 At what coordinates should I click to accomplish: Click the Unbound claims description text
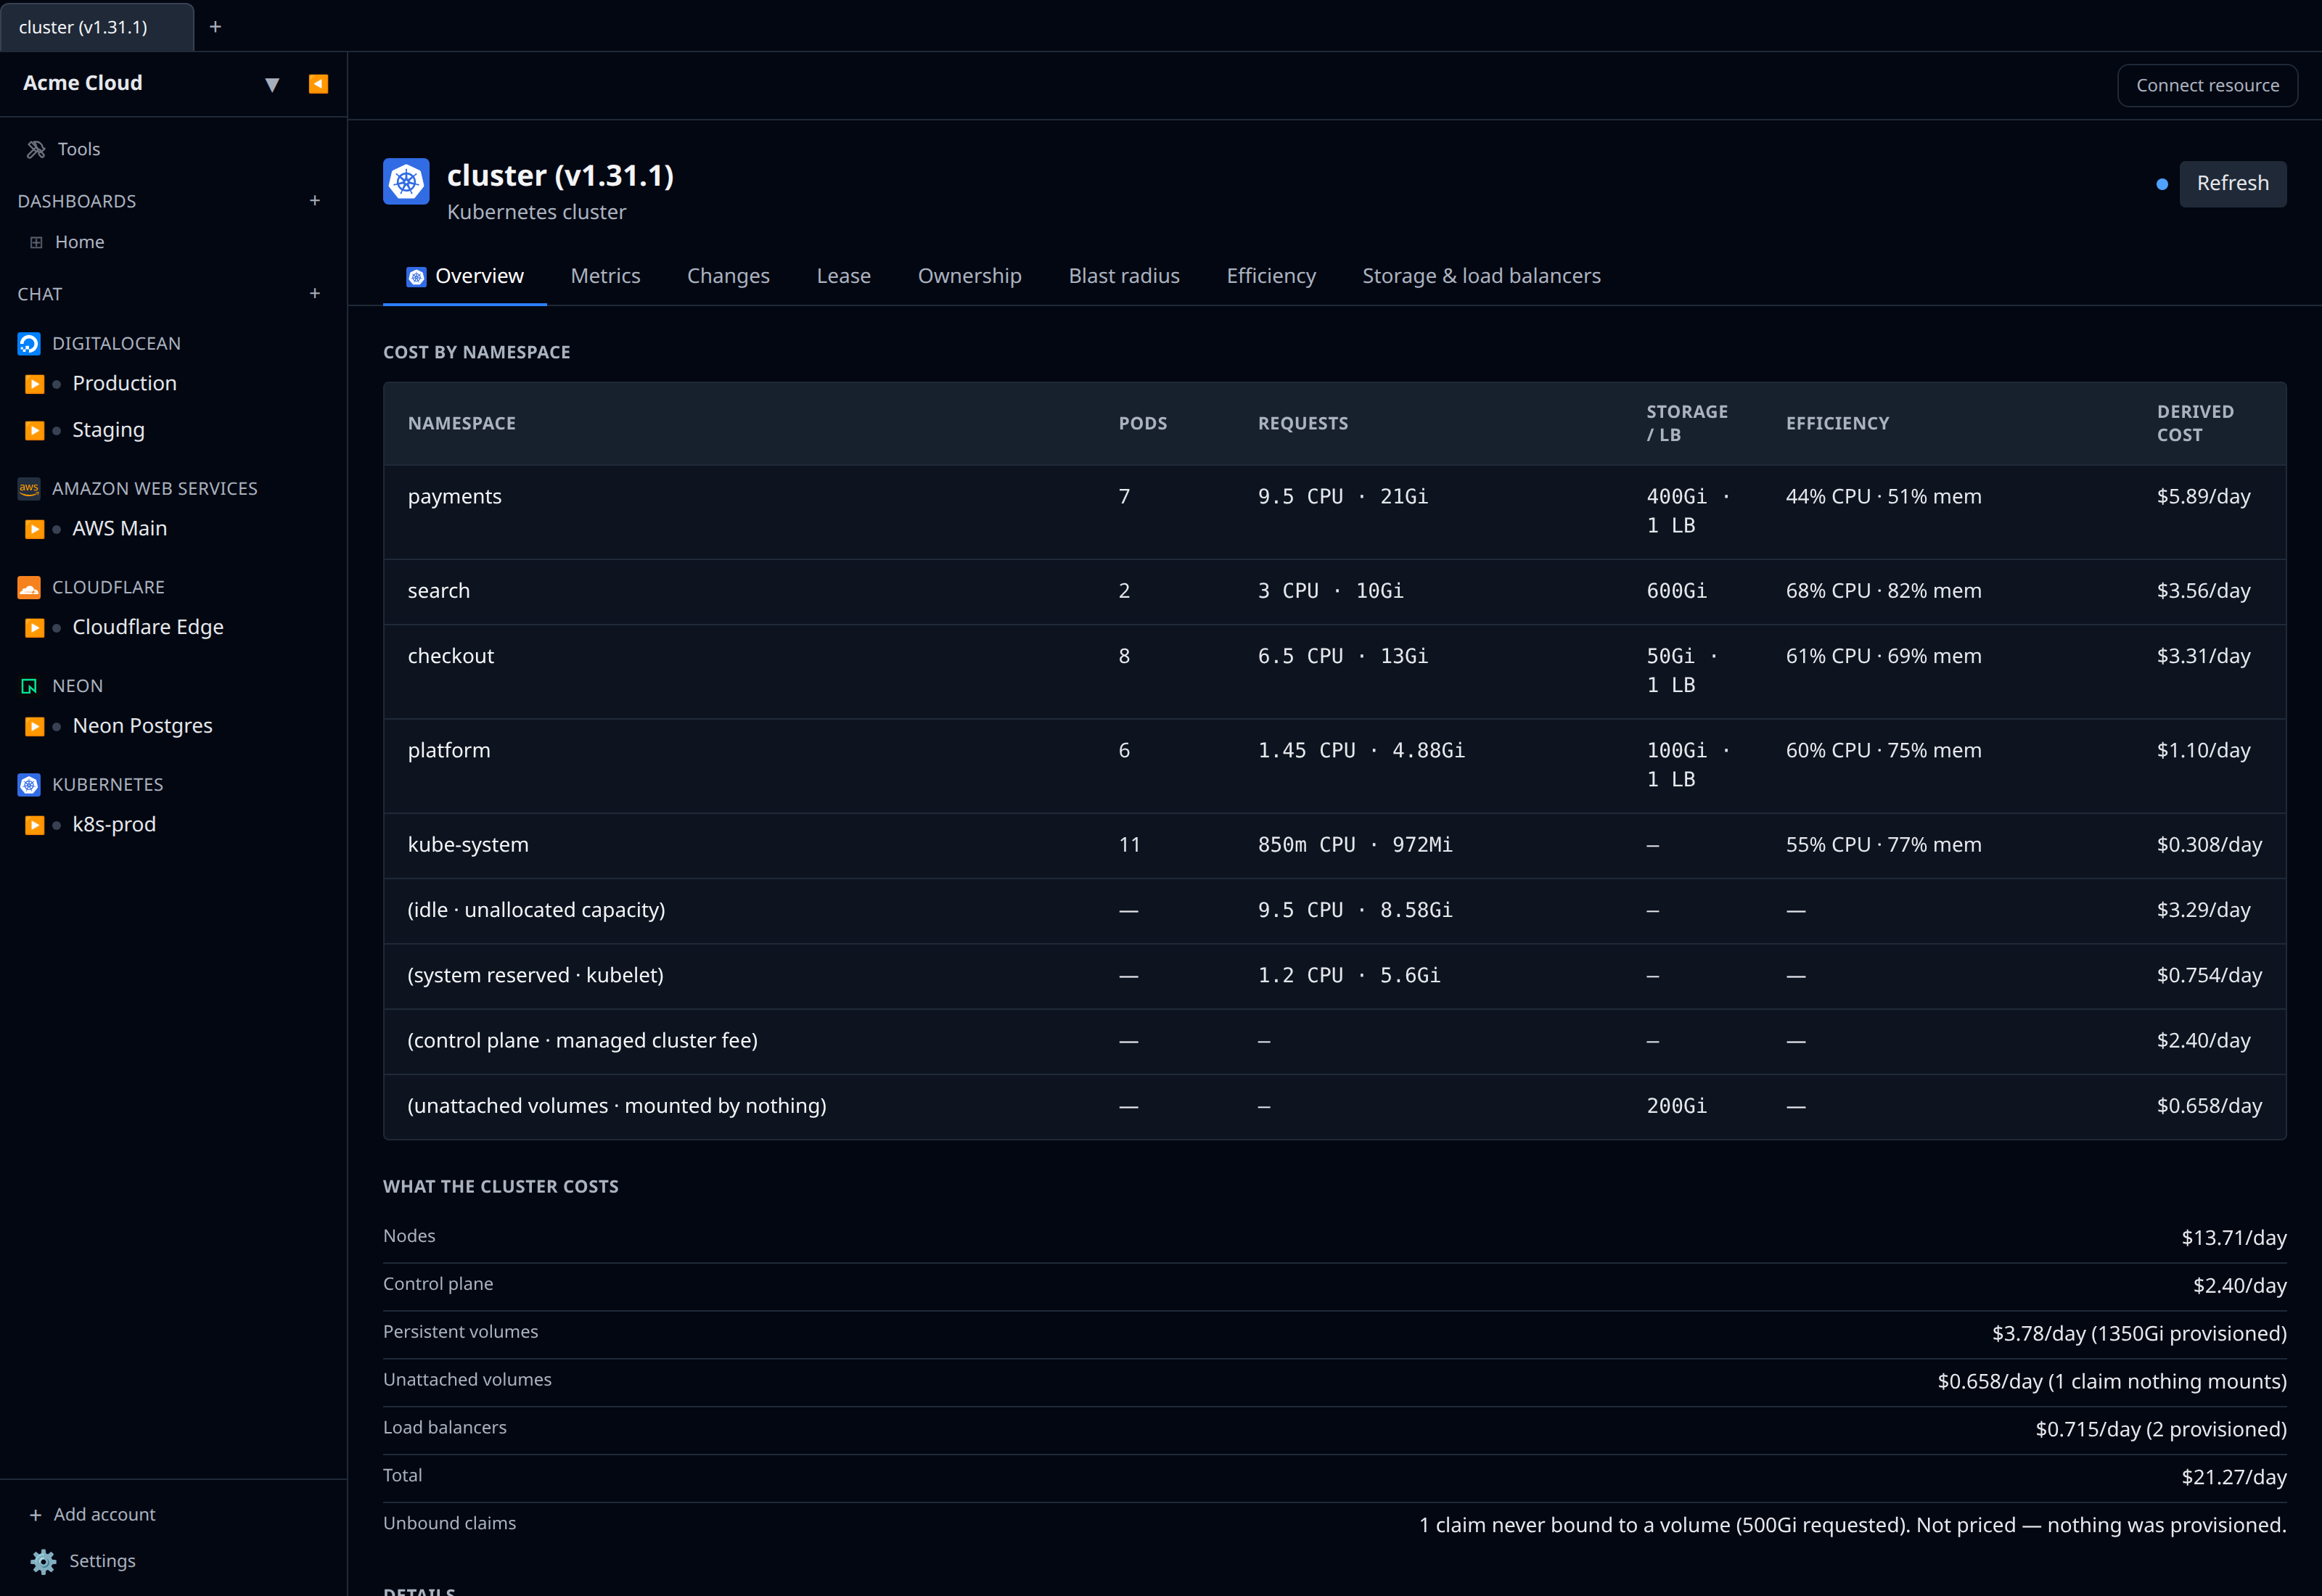(1852, 1526)
